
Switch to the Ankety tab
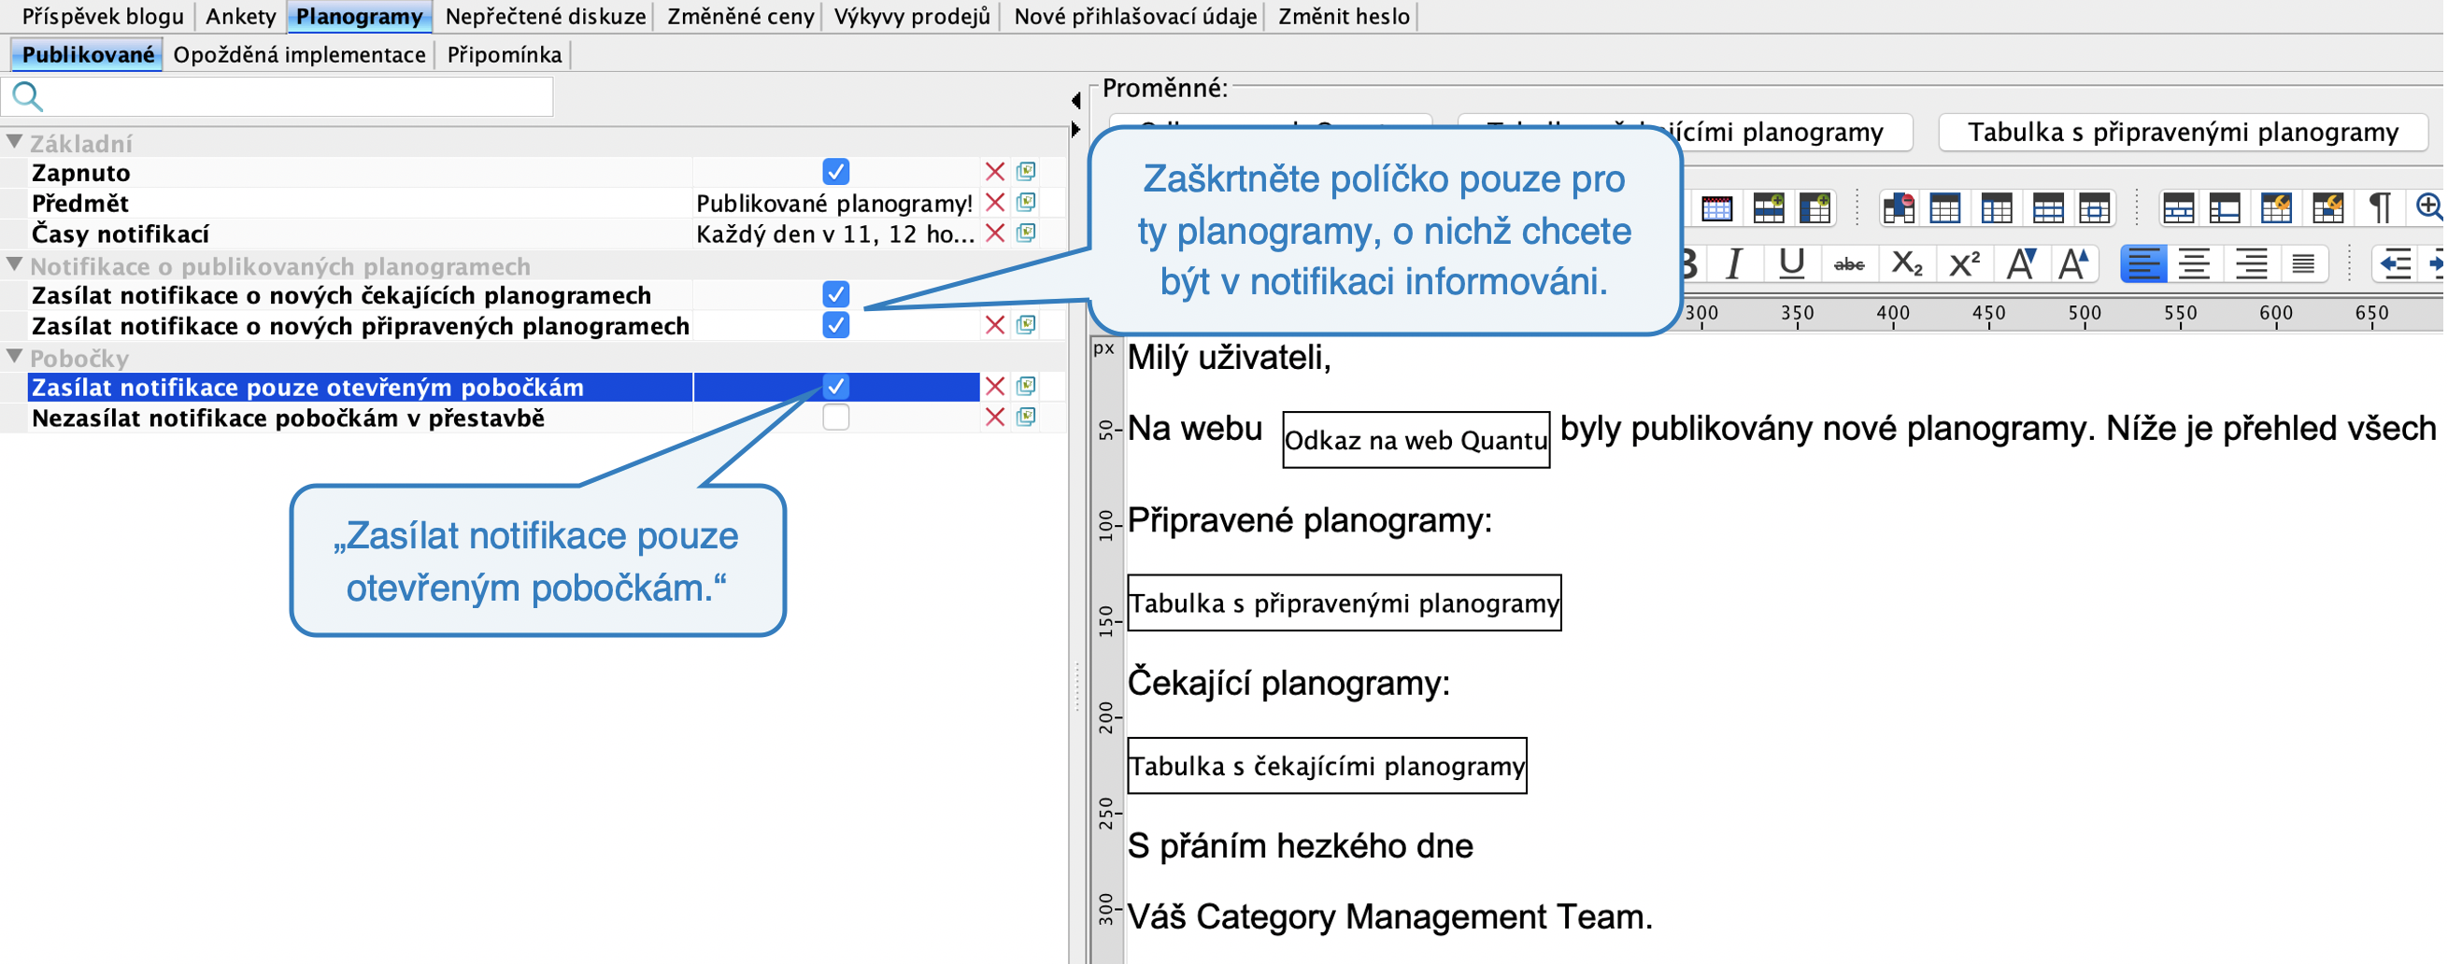click(x=241, y=16)
